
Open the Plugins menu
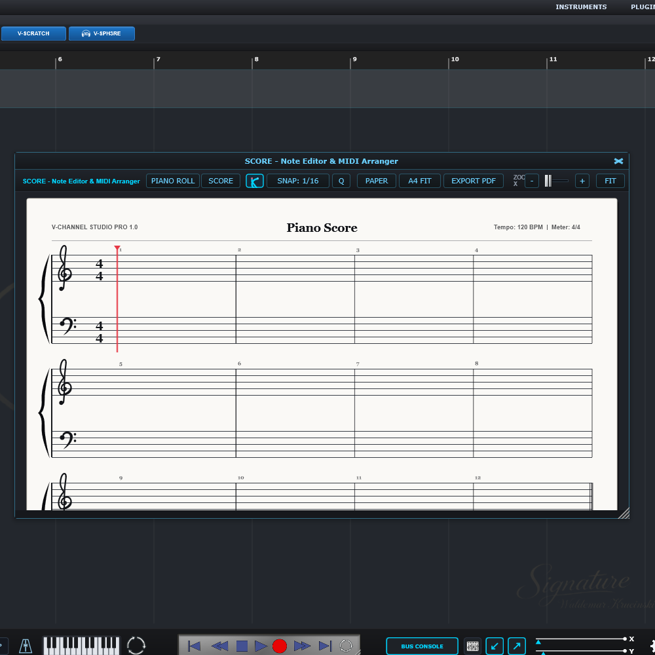pyautogui.click(x=643, y=7)
